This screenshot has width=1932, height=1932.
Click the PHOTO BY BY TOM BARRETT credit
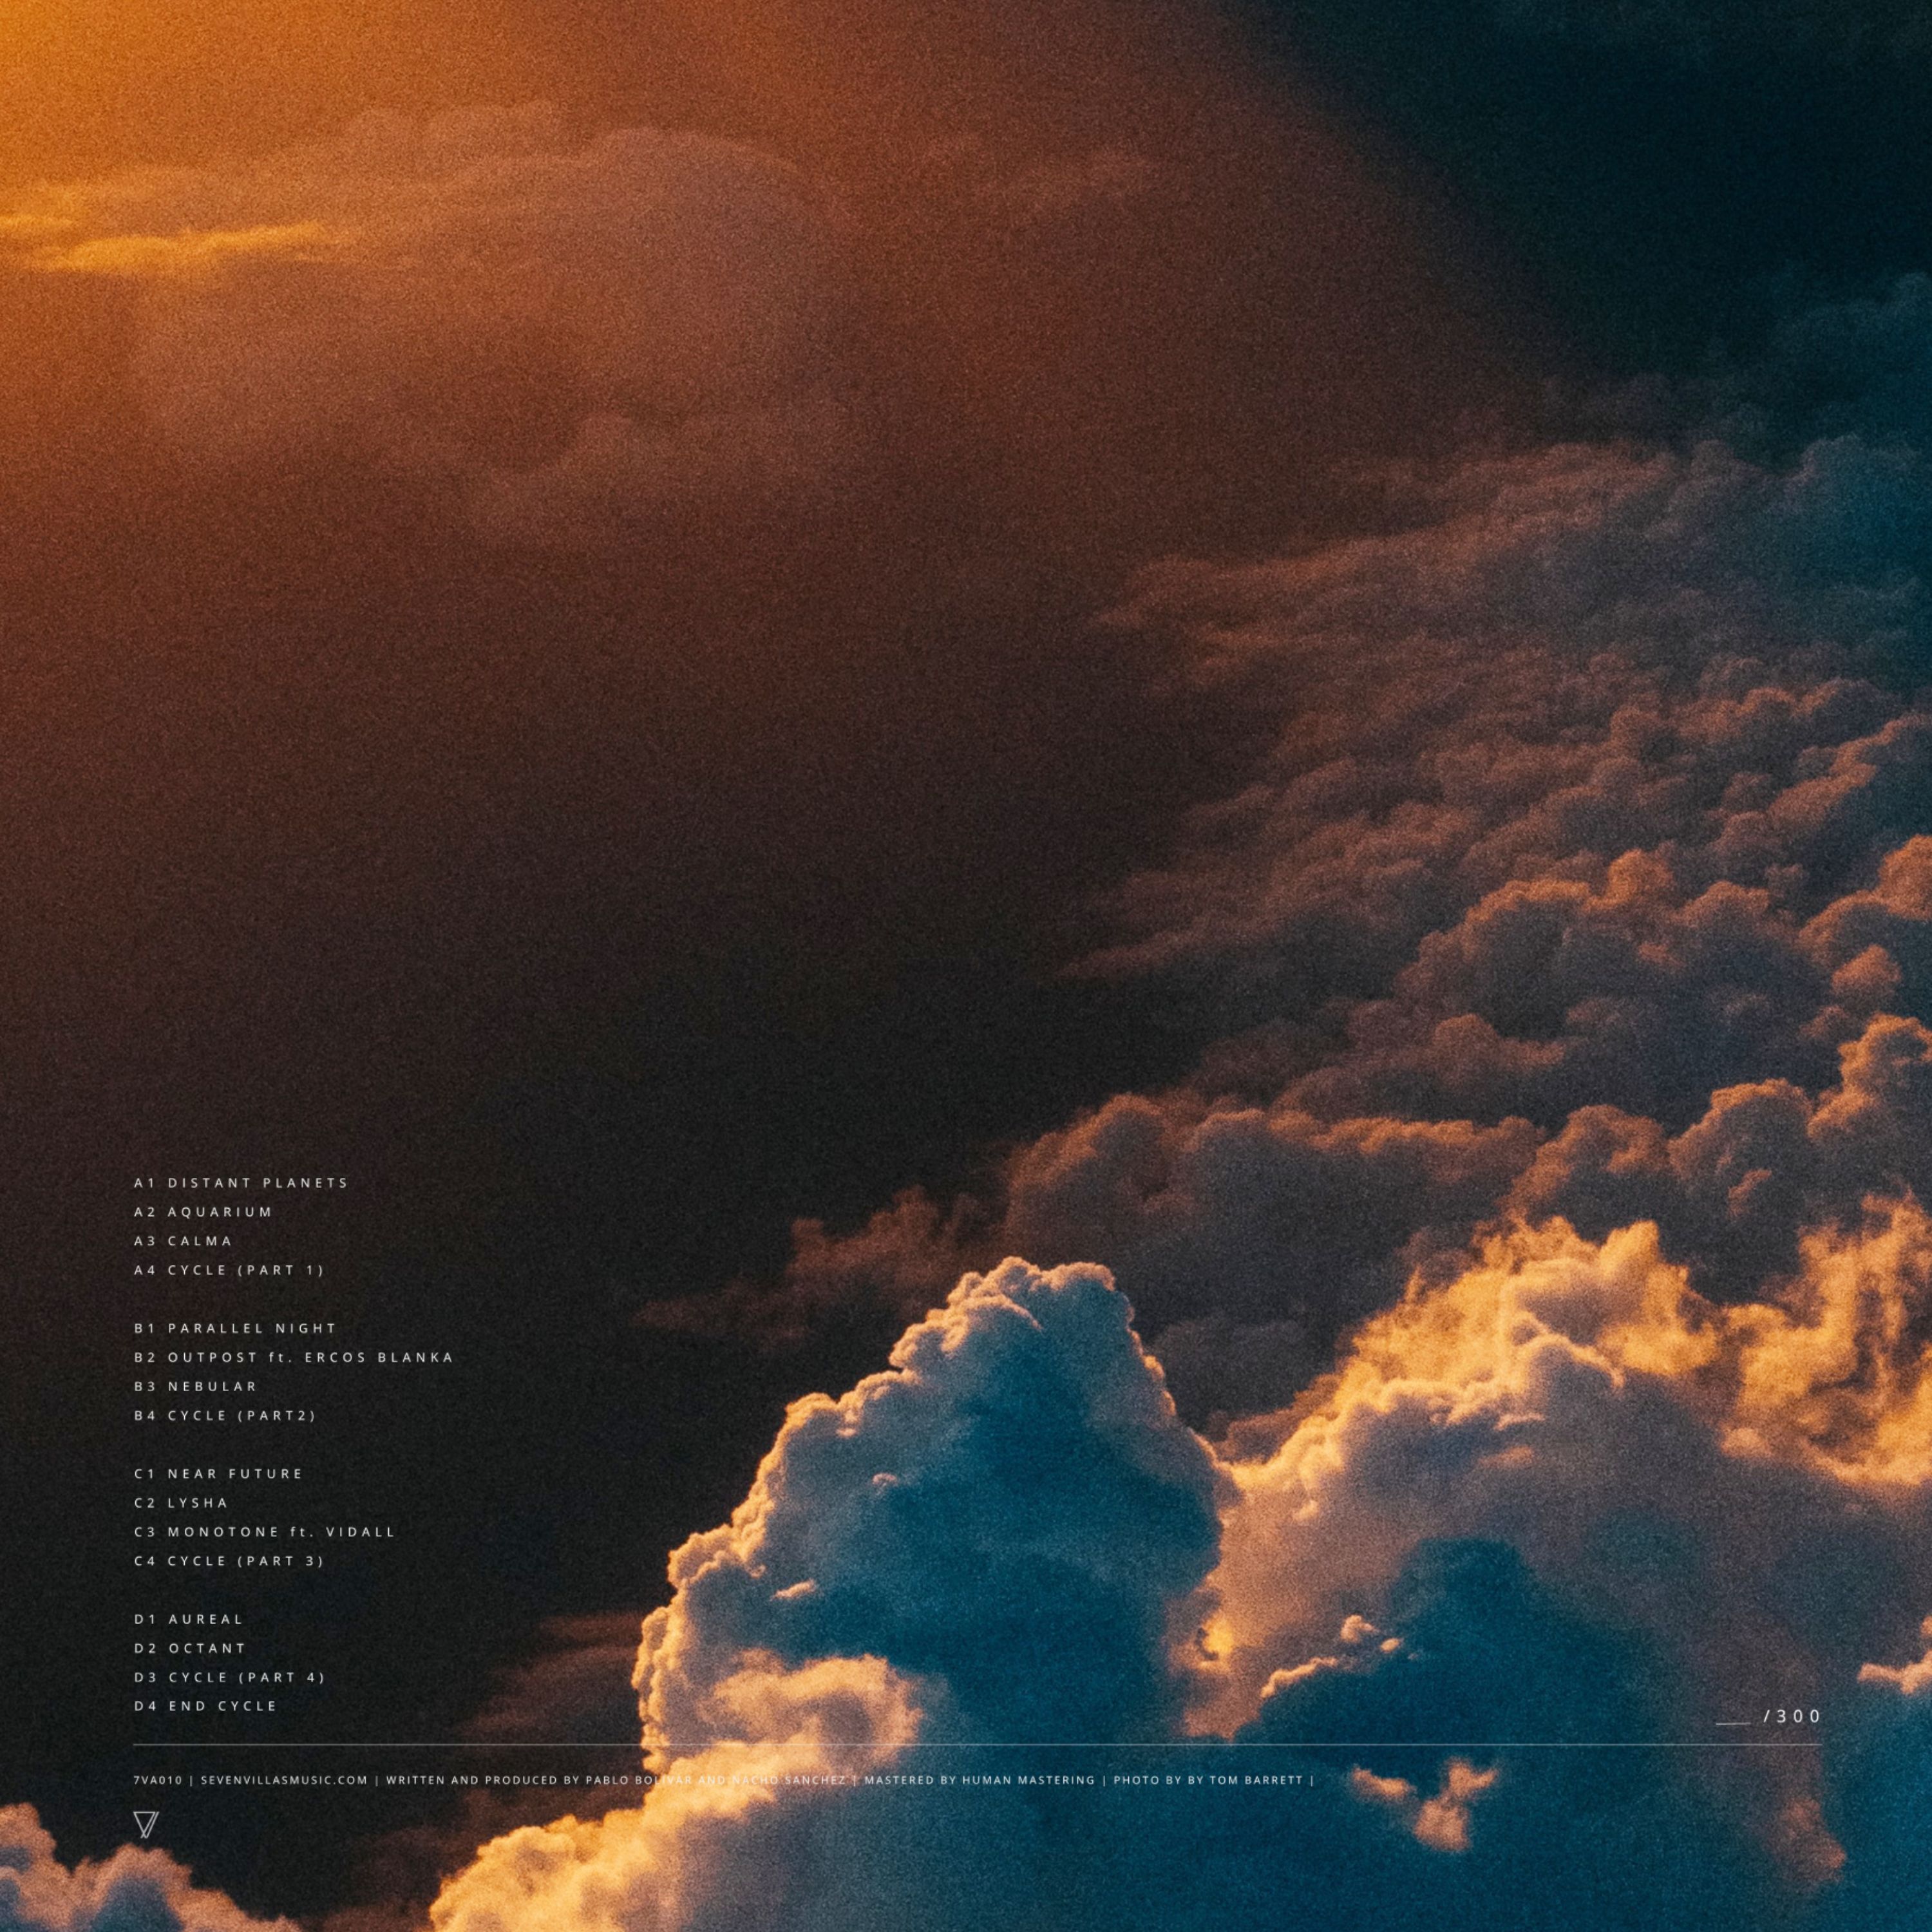tap(1208, 1780)
